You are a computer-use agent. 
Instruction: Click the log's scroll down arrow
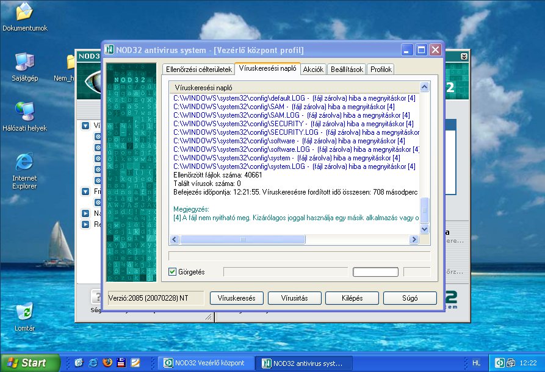pos(424,229)
